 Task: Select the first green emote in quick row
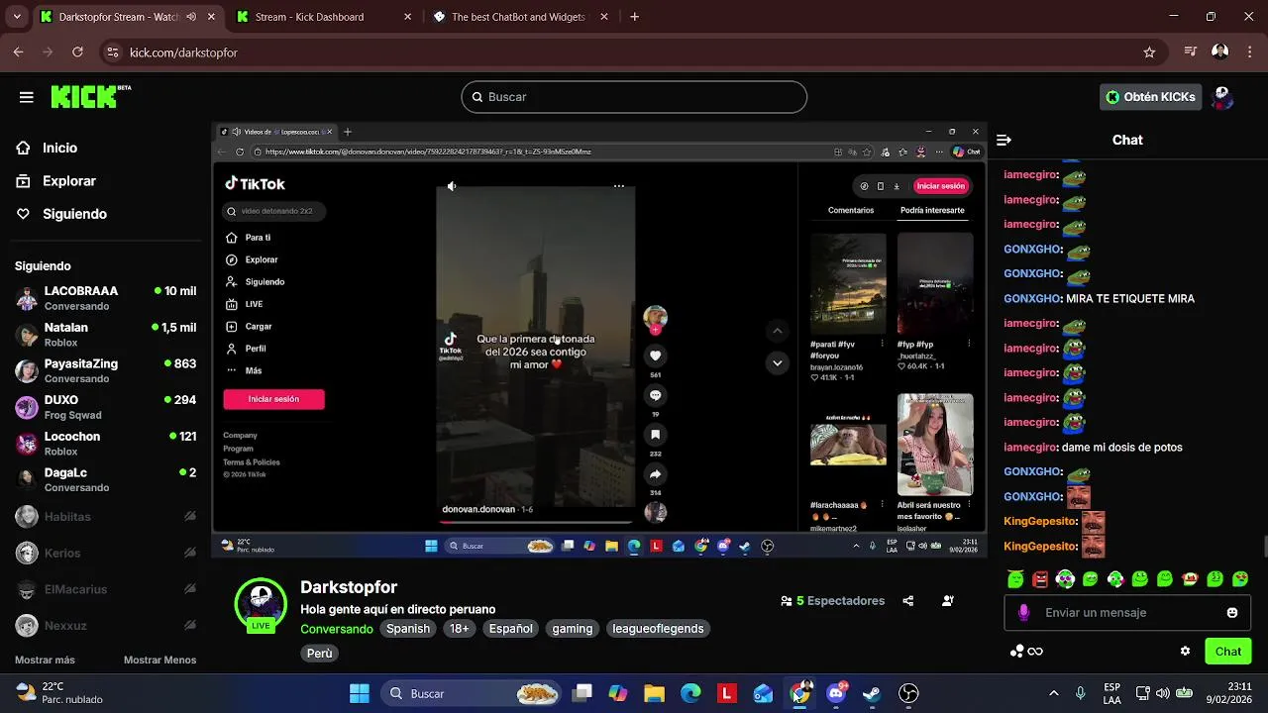1015,579
